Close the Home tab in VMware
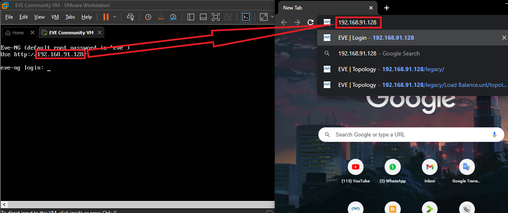The image size is (508, 213). click(x=31, y=33)
